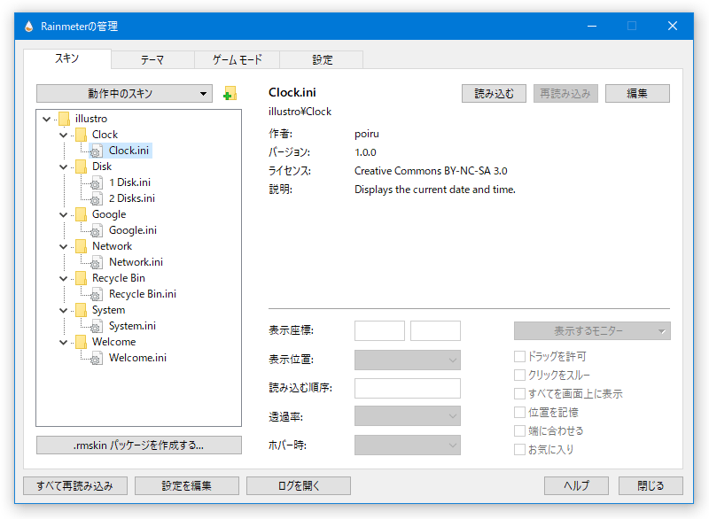
Task: Toggle the クリックをスルー checkbox
Action: 519,376
